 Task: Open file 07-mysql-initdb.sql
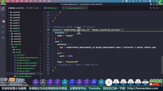24,76
